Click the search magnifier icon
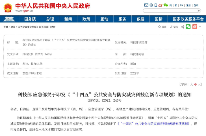 pyautogui.click(x=199, y=11)
